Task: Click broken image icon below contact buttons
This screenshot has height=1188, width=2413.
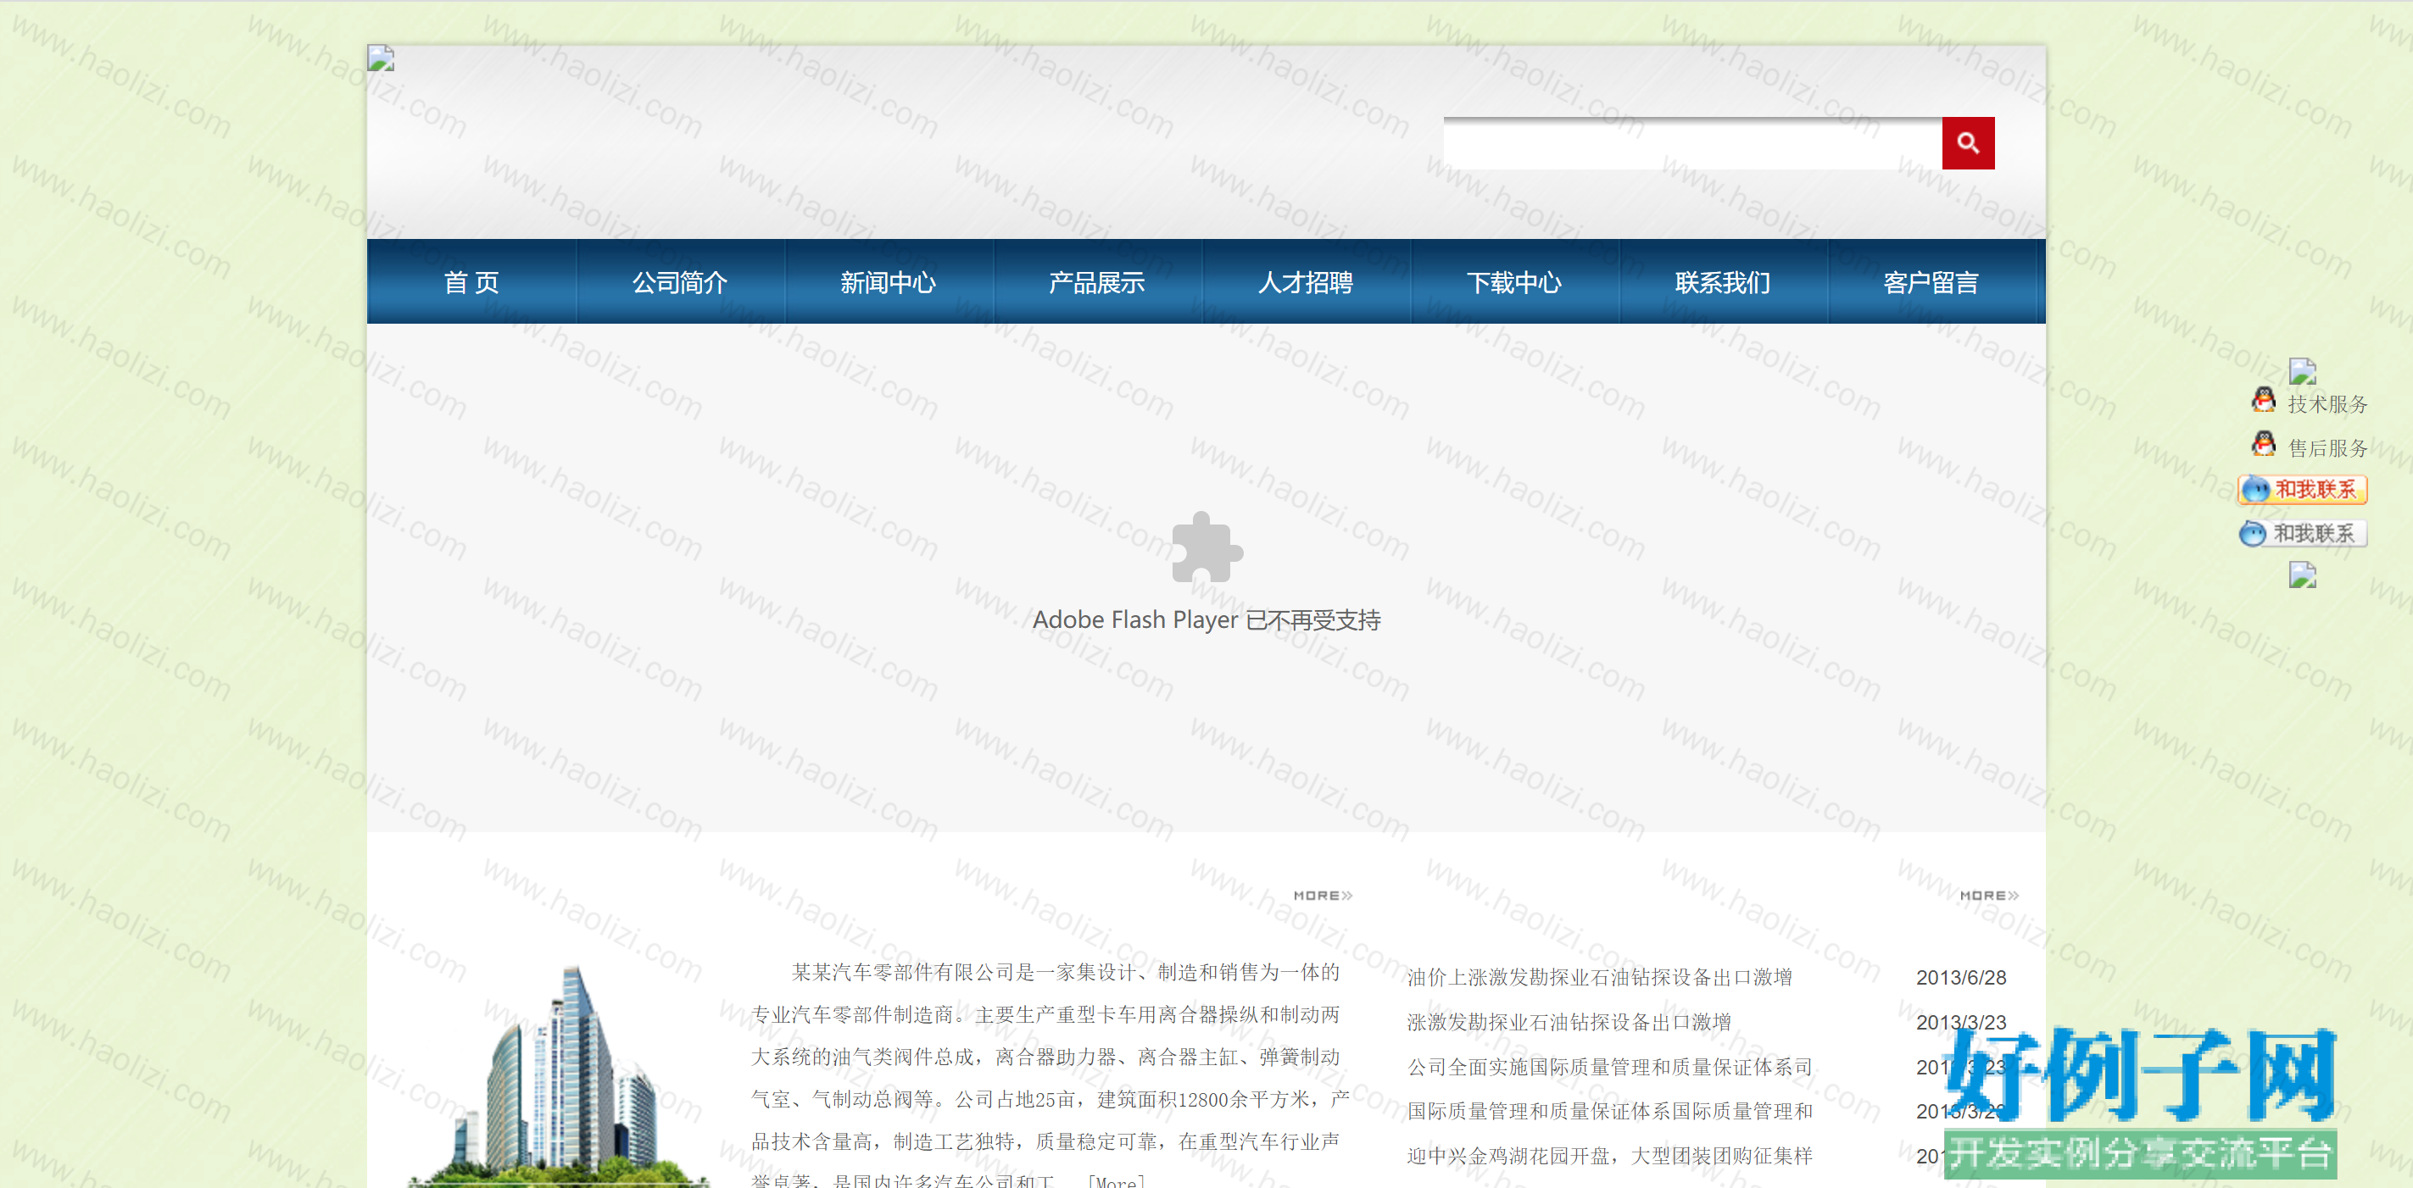Action: coord(2303,575)
